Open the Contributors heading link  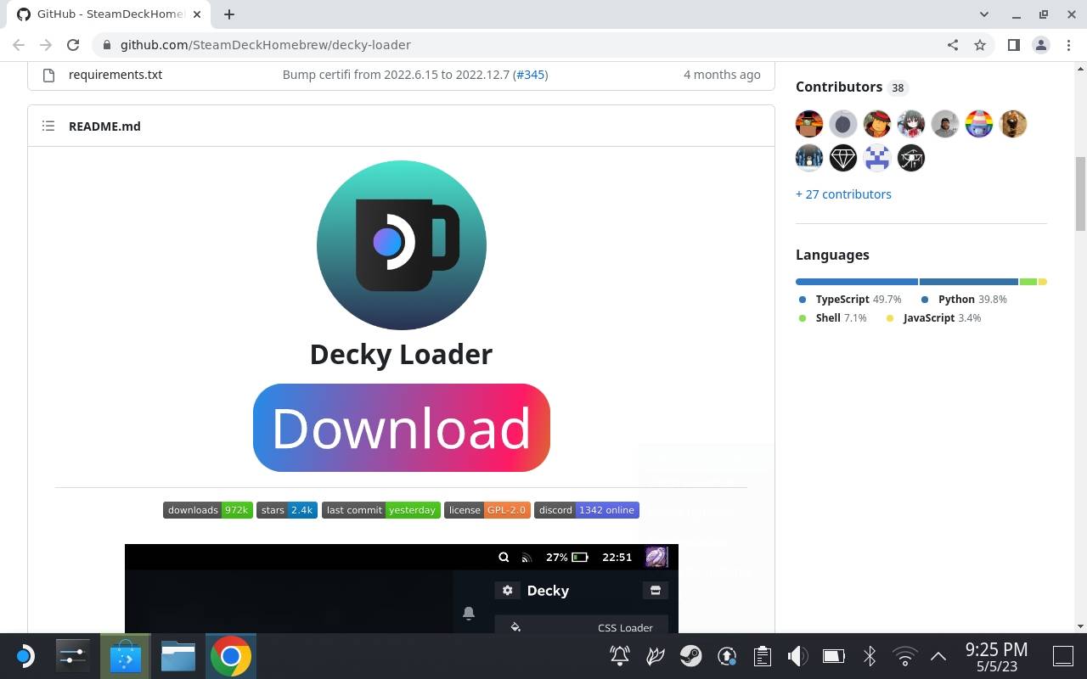839,87
